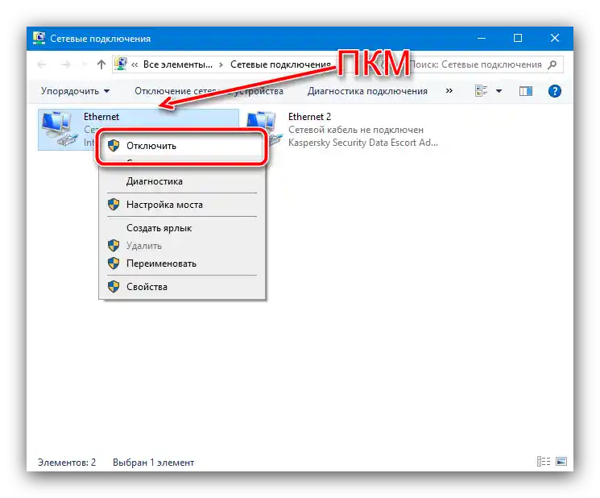Click Диагностика подключения toolbar button
Image resolution: width=600 pixels, height=498 pixels.
point(367,91)
